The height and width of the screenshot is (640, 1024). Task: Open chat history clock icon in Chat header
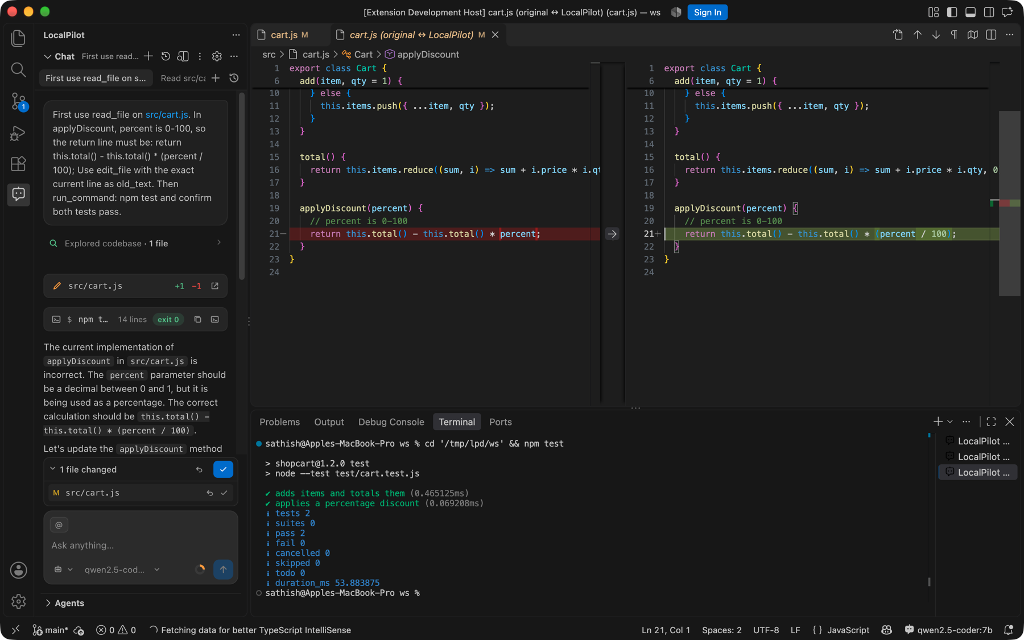coord(166,56)
